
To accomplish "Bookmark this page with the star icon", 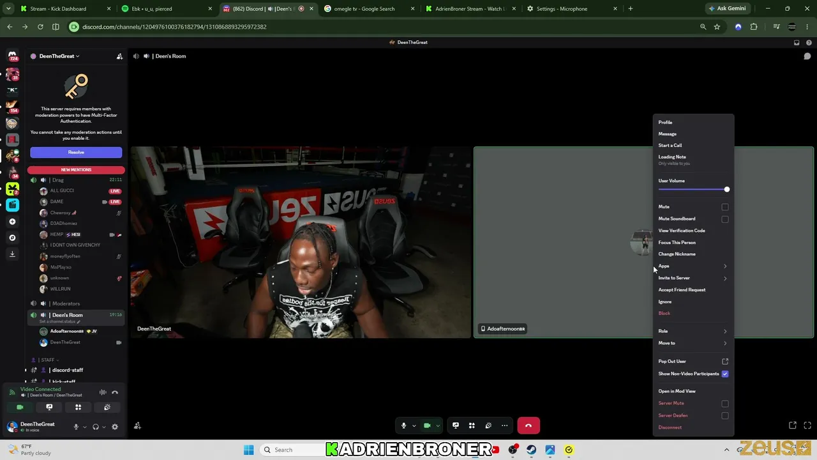I will click(717, 27).
